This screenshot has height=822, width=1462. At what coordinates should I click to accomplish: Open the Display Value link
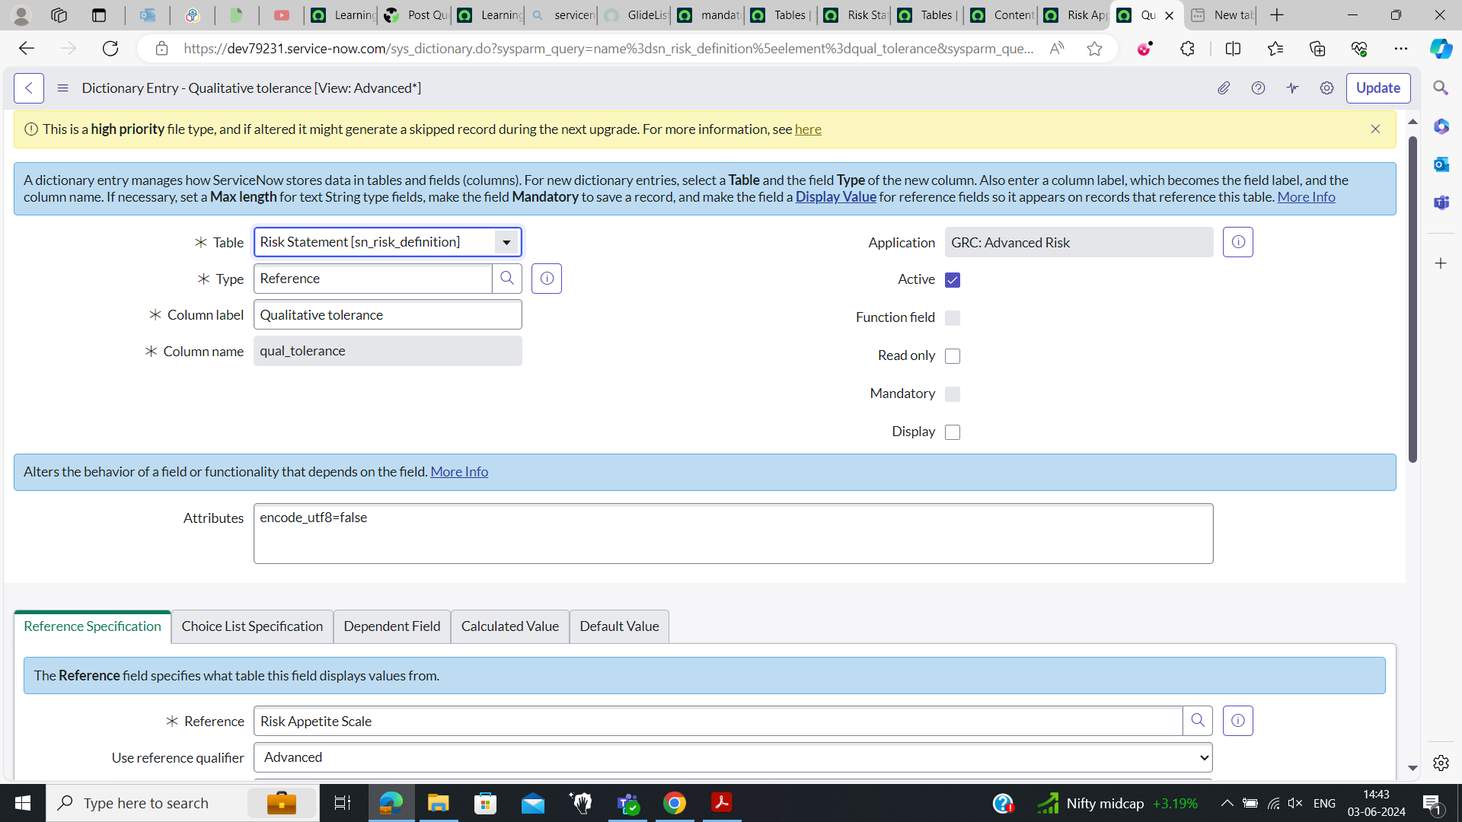835,197
